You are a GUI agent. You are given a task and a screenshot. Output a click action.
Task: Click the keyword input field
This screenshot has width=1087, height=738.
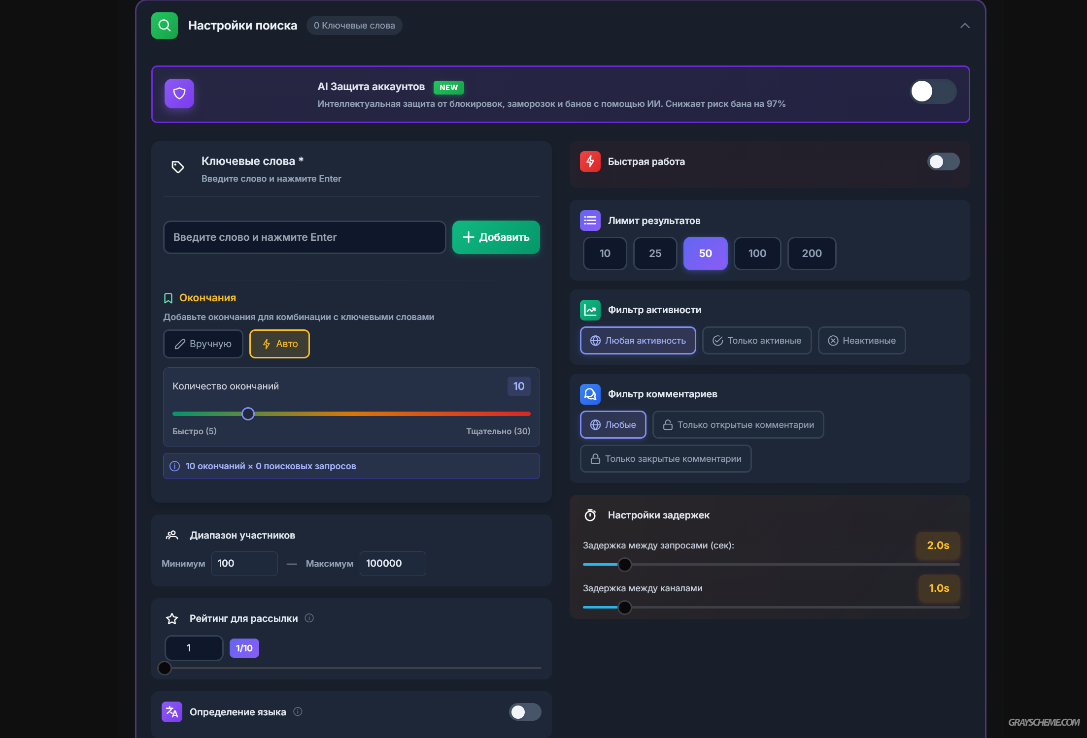click(304, 237)
